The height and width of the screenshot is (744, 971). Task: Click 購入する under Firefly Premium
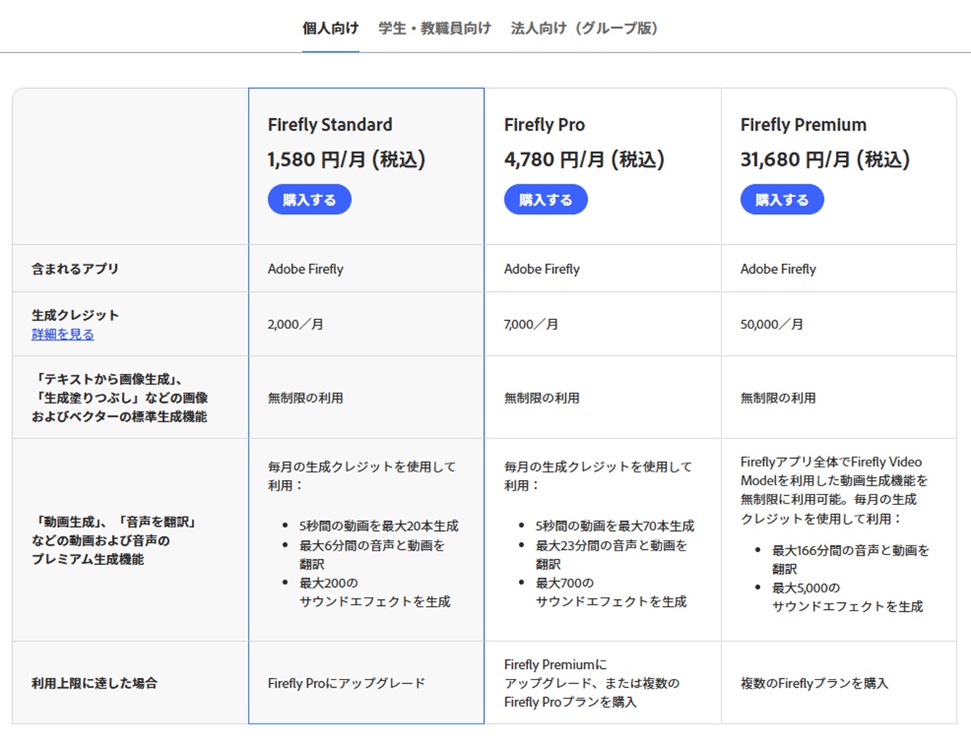point(782,199)
